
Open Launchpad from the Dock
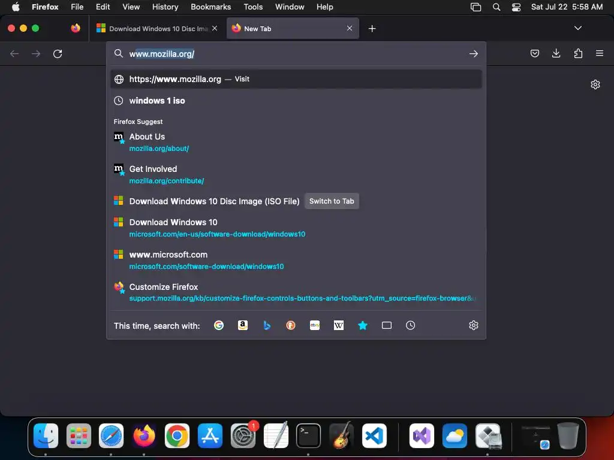(x=79, y=435)
